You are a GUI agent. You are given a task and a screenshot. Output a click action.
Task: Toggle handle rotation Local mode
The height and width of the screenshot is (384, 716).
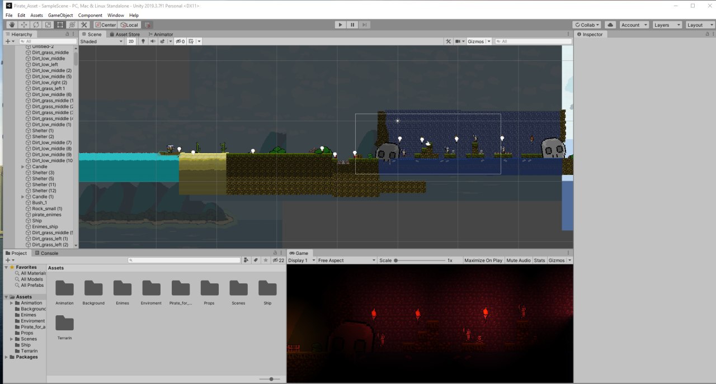[x=129, y=25]
